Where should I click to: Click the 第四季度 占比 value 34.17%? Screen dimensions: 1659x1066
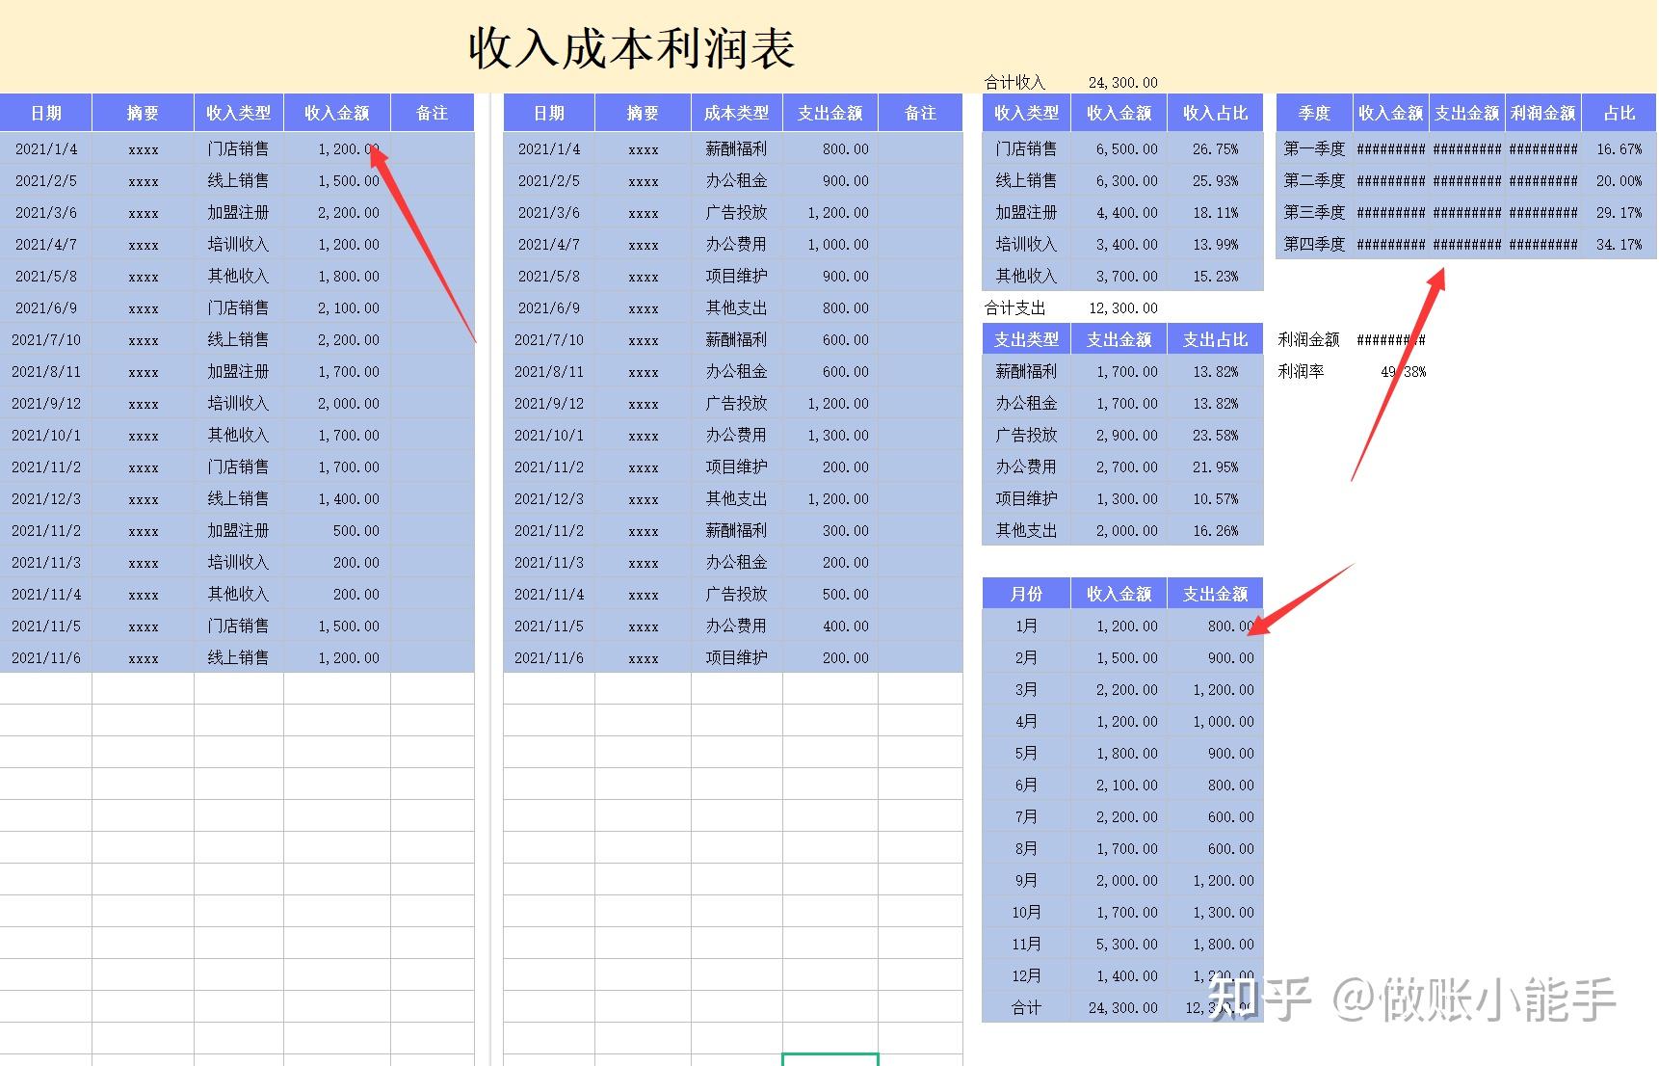point(1619,244)
